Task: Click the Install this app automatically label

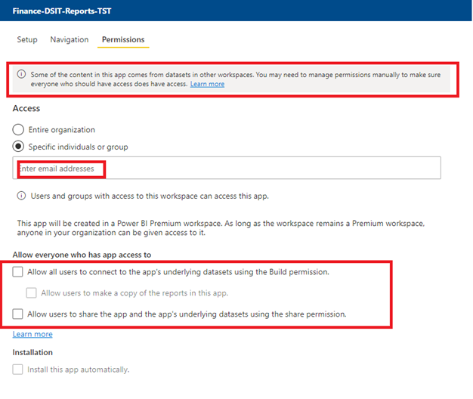Action: click(79, 370)
